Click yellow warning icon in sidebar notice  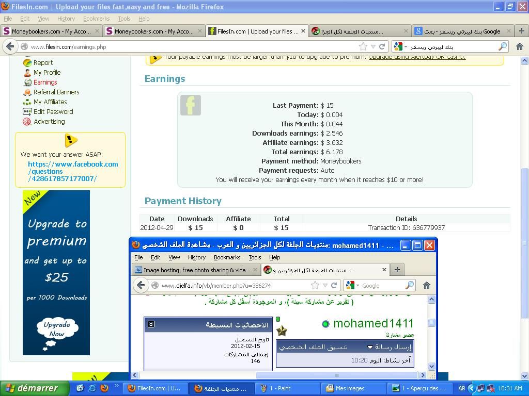[x=70, y=140]
